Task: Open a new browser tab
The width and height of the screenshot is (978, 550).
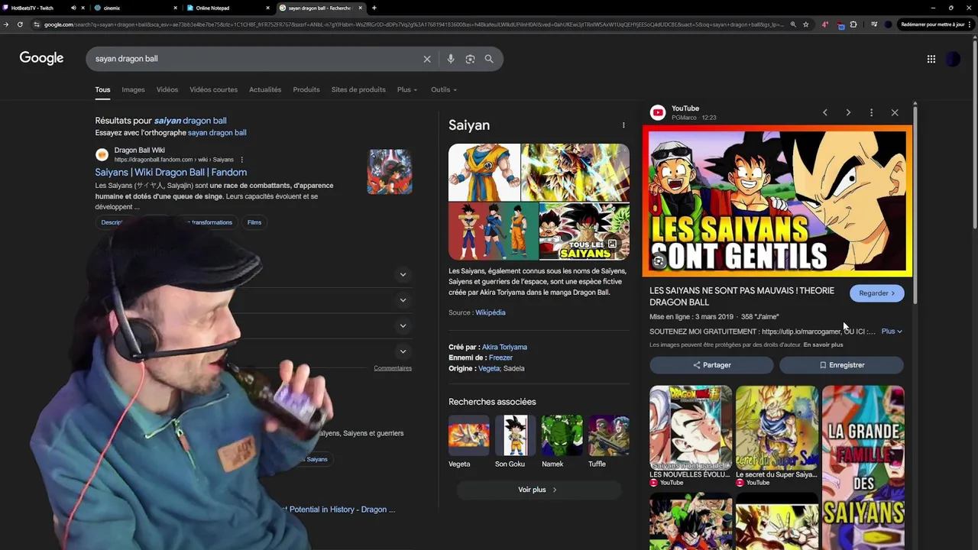Action: coord(374,8)
